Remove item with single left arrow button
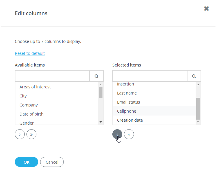This screenshot has height=173, width=216. coord(117,134)
